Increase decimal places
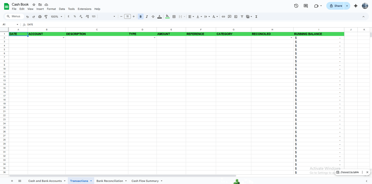Screen dimensions: 372x184 point(87,17)
